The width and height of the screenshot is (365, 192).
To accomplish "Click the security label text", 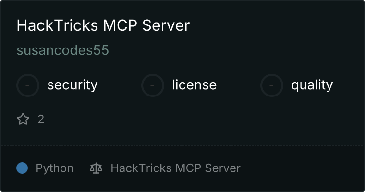I will point(73,85).
